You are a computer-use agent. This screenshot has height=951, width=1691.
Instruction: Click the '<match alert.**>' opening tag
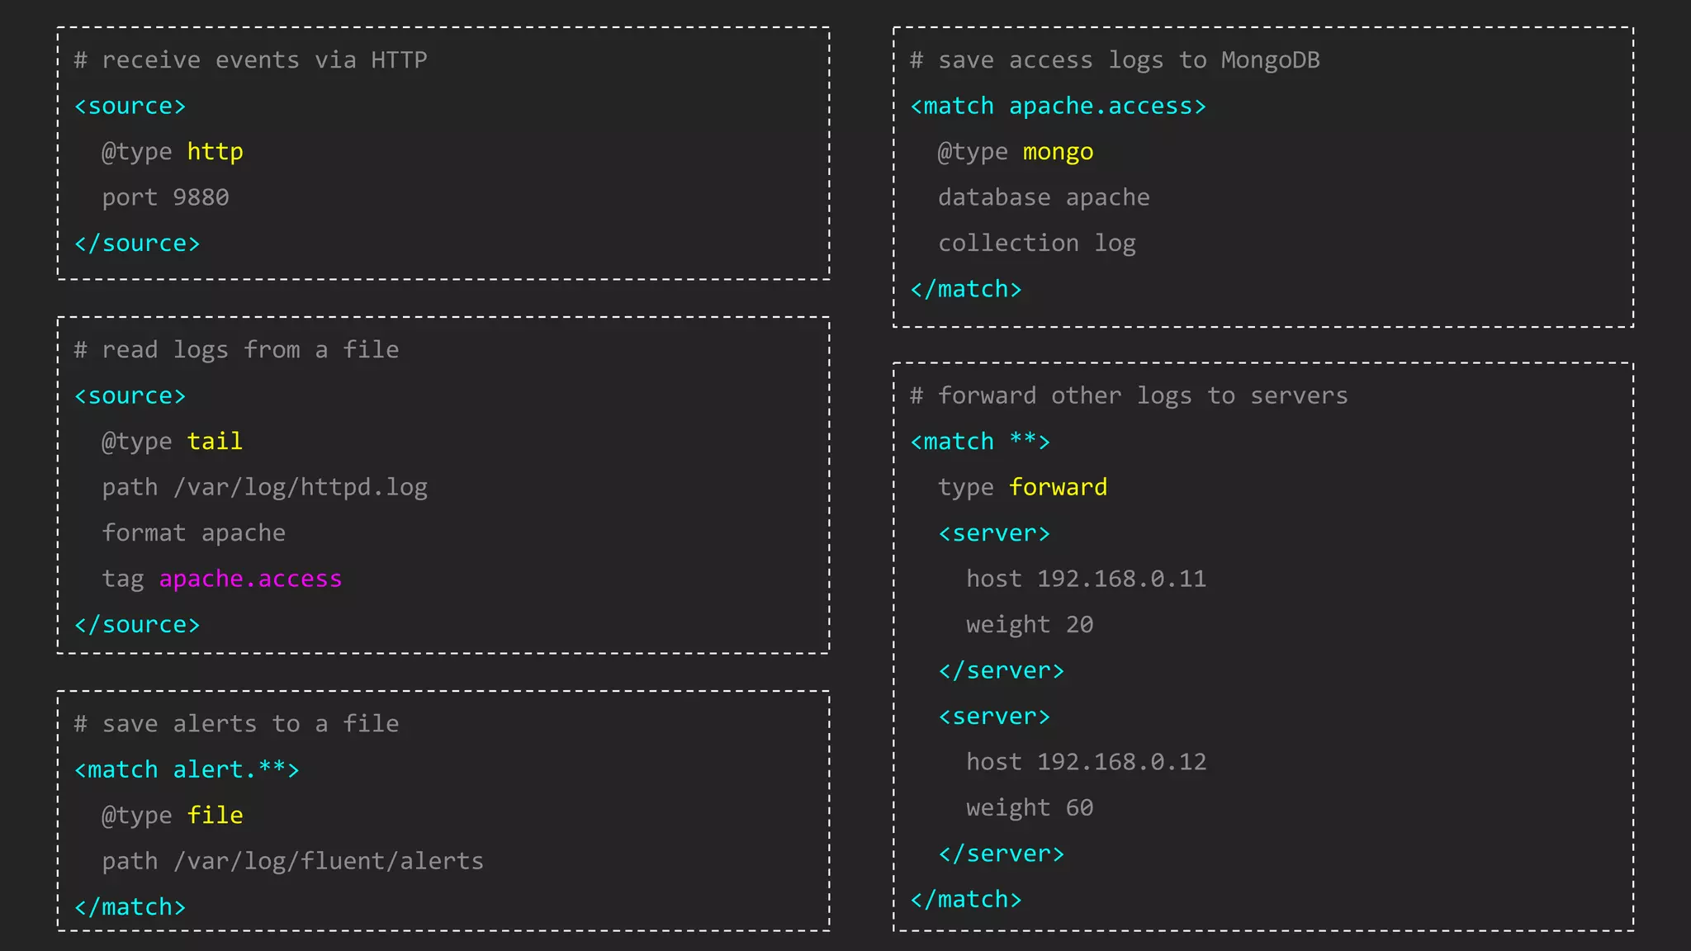click(187, 770)
